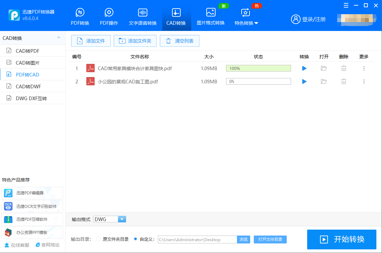Click the PDF icon of 小公园的景观CAD施工图 file
Screen dimensions: 382x253
tap(90, 81)
